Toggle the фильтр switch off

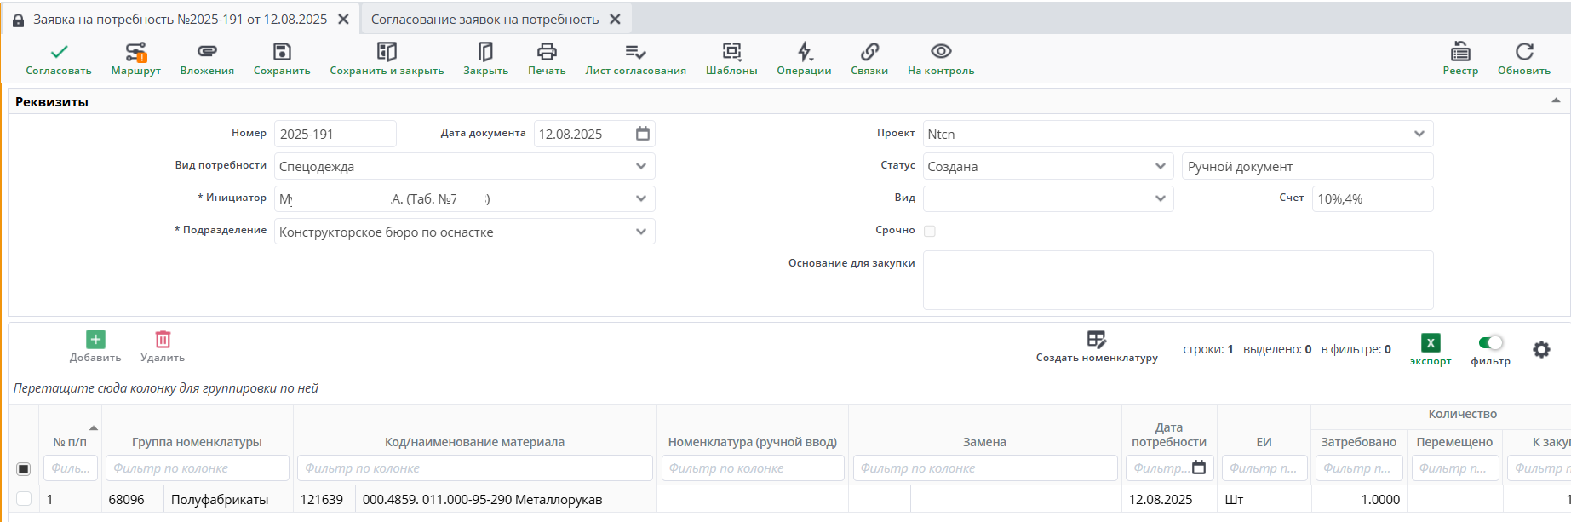(1490, 343)
